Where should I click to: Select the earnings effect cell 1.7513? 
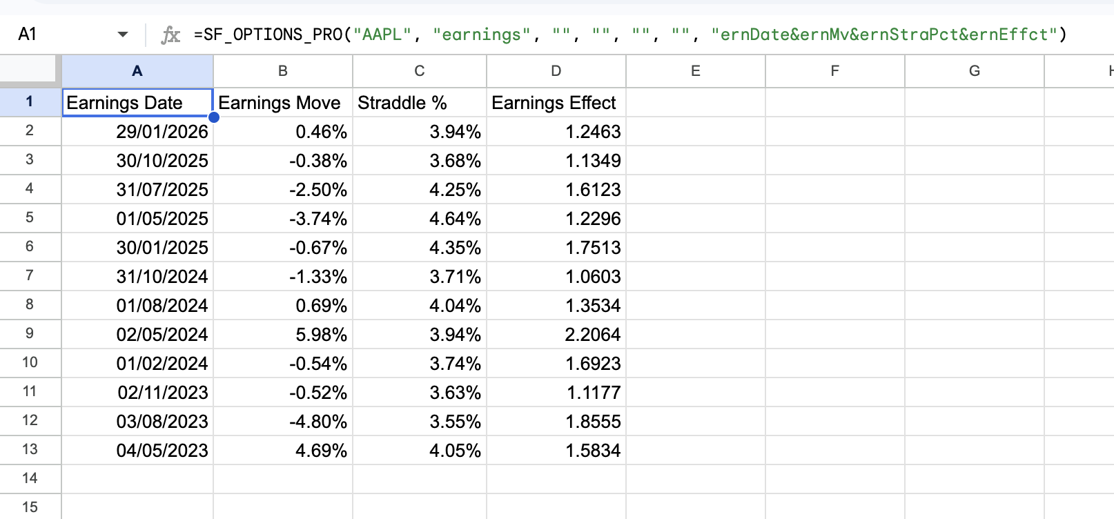[556, 247]
